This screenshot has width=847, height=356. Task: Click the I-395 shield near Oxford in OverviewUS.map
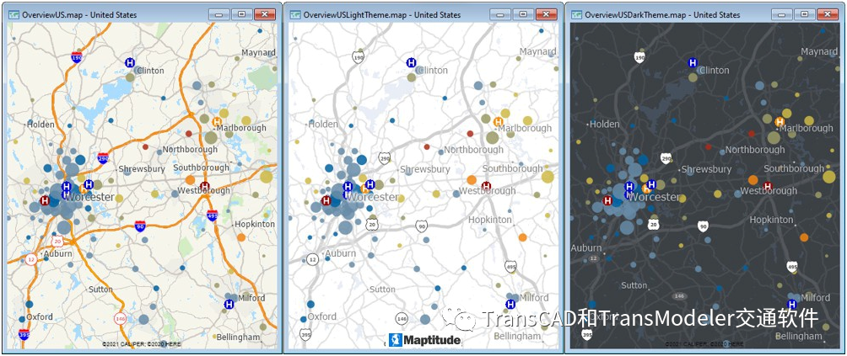coord(24,334)
